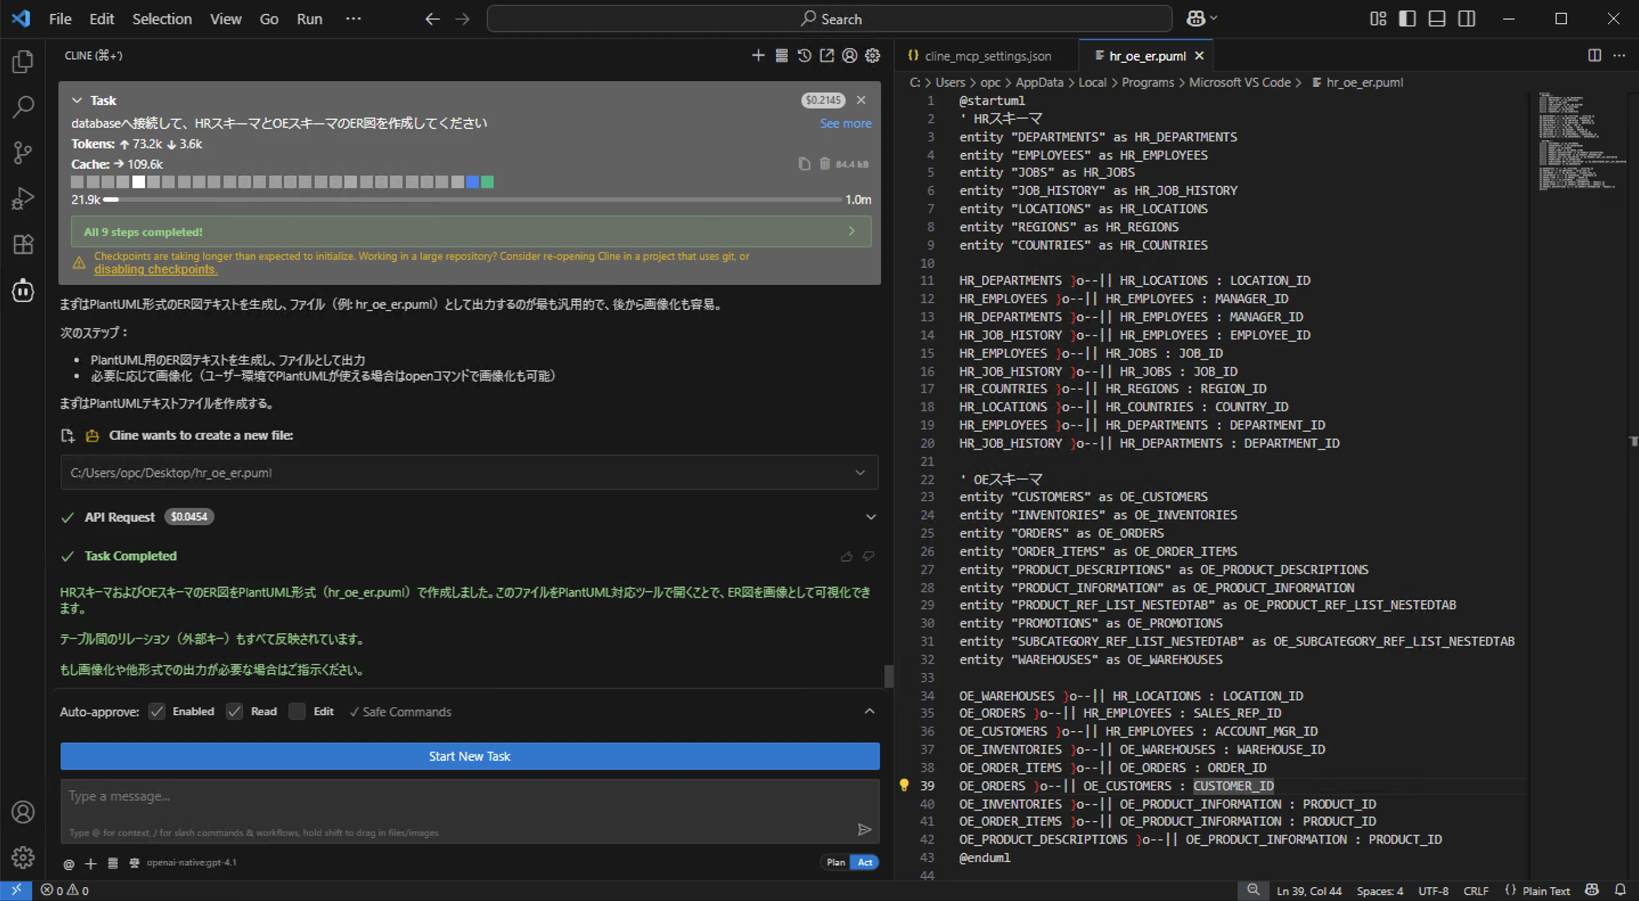Open Run and Debug view
The height and width of the screenshot is (901, 1639).
23,198
